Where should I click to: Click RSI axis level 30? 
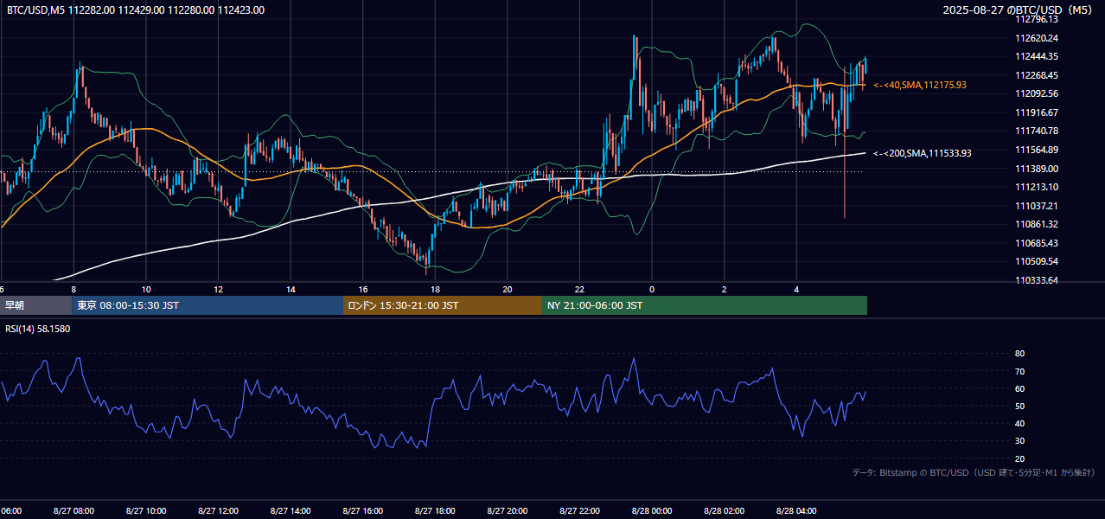1019,441
